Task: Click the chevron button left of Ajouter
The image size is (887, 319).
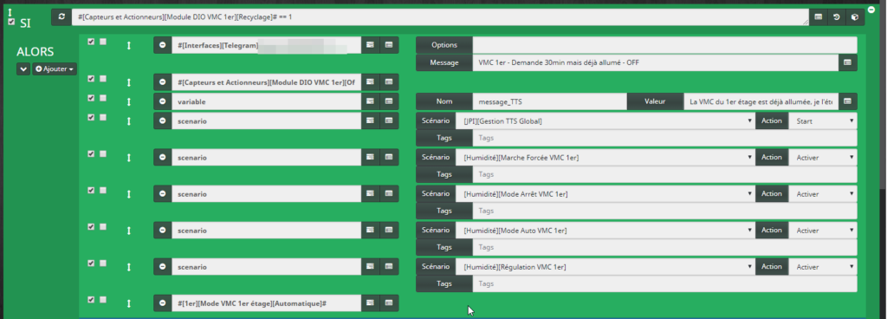Action: [x=23, y=69]
